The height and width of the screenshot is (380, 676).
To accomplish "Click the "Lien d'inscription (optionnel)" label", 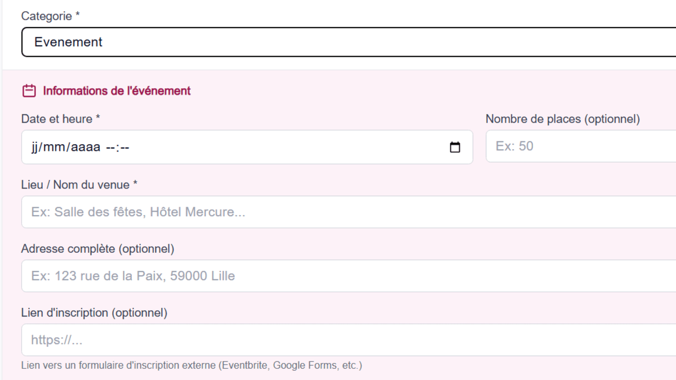I will [x=94, y=312].
